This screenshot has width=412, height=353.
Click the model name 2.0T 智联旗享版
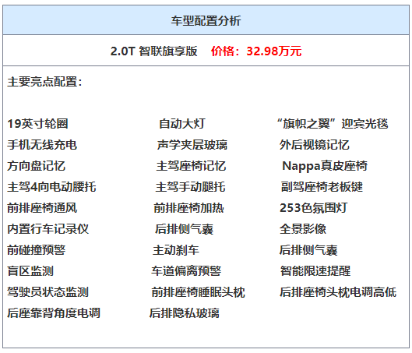(x=153, y=51)
